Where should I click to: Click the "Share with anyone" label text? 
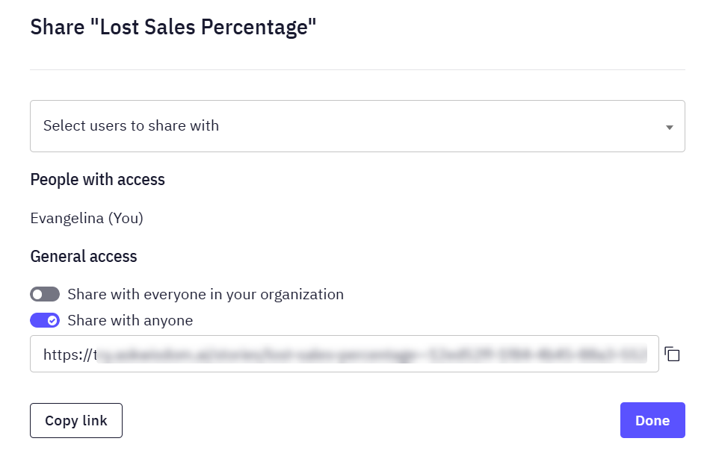[130, 320]
